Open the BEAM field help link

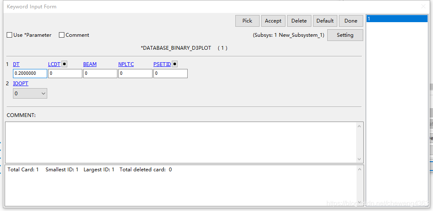(90, 64)
